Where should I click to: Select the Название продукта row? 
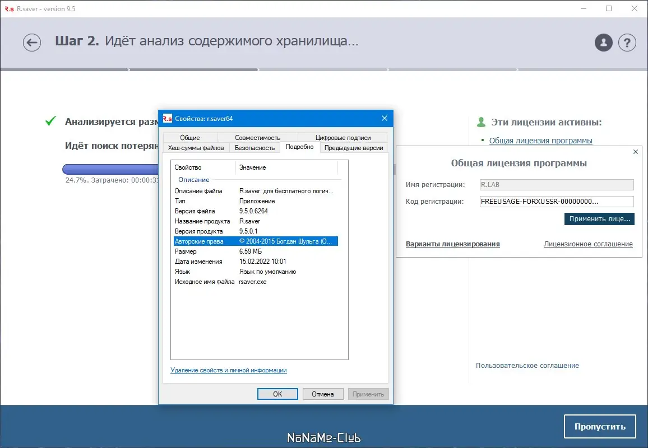[256, 221]
